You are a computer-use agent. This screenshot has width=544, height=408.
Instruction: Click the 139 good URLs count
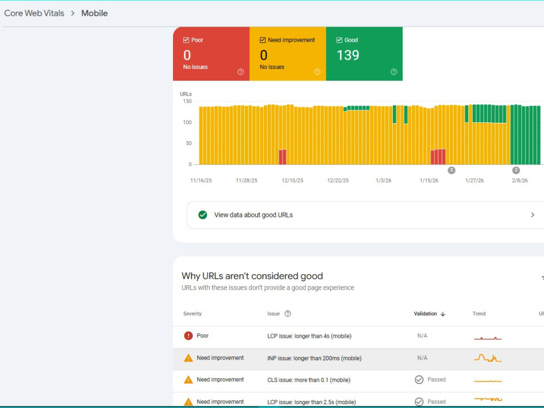348,55
